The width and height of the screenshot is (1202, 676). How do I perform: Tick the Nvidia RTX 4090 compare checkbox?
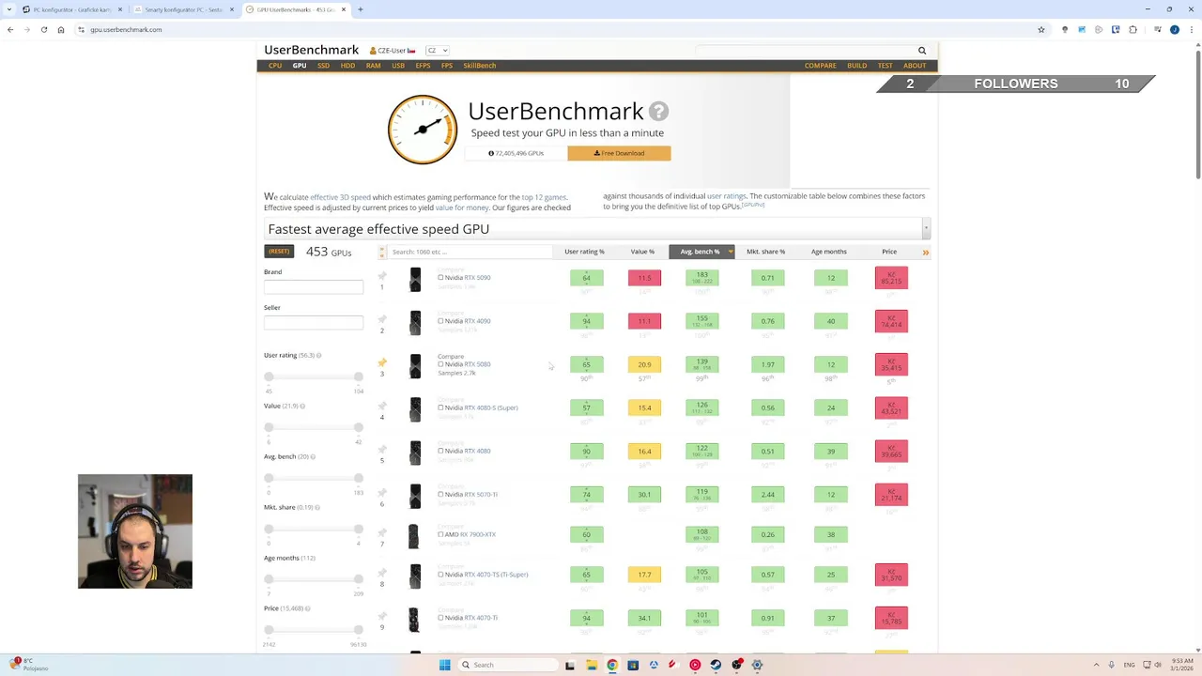(x=440, y=321)
